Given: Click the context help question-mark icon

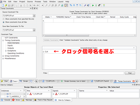Looking at the screenshot, I should point(88,5).
